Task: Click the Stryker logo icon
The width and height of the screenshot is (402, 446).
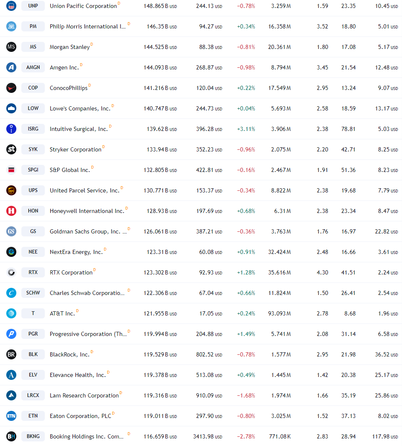Action: pos(11,149)
